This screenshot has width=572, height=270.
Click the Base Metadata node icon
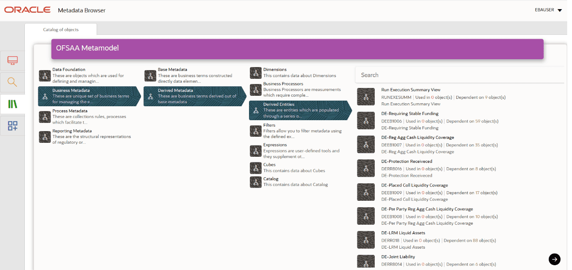(151, 76)
